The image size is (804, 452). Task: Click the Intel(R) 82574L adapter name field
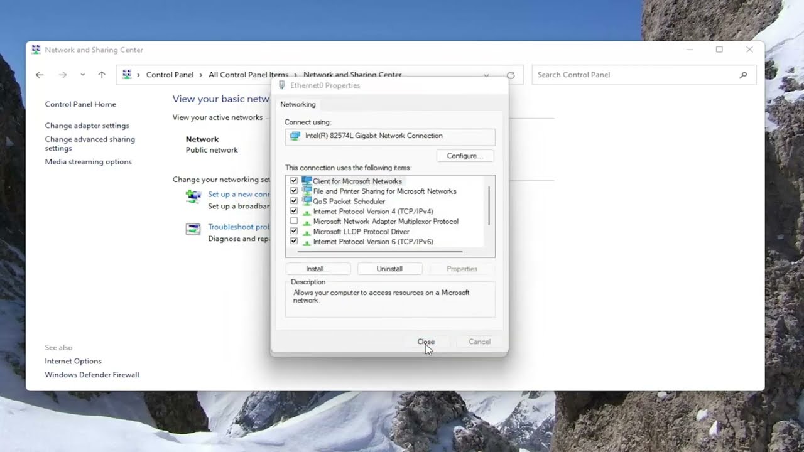pos(390,136)
